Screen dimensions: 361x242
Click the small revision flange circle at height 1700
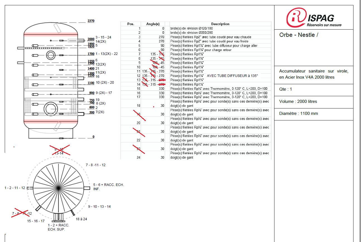point(51,55)
